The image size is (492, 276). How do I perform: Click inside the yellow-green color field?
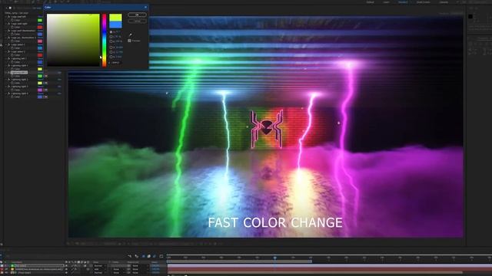[x=73, y=40]
